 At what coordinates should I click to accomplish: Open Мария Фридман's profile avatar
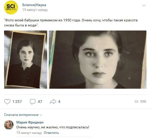(x=9, y=125)
